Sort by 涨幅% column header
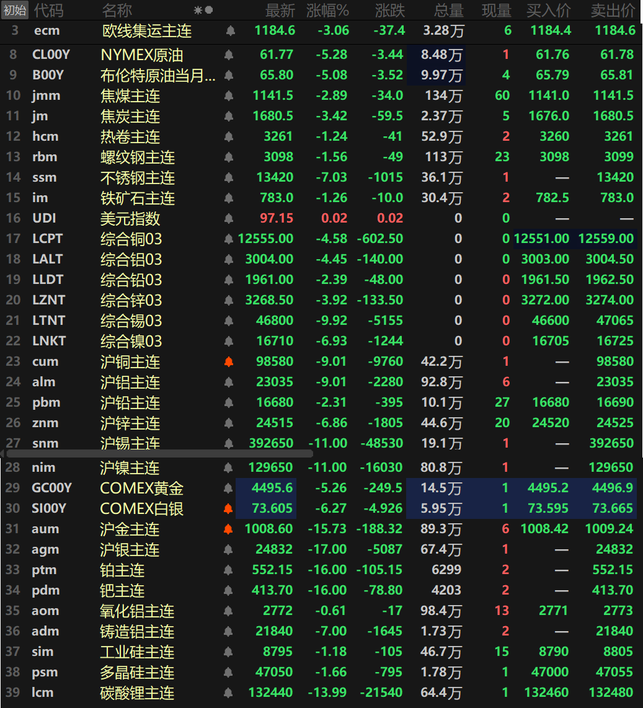The height and width of the screenshot is (708, 643). click(327, 10)
